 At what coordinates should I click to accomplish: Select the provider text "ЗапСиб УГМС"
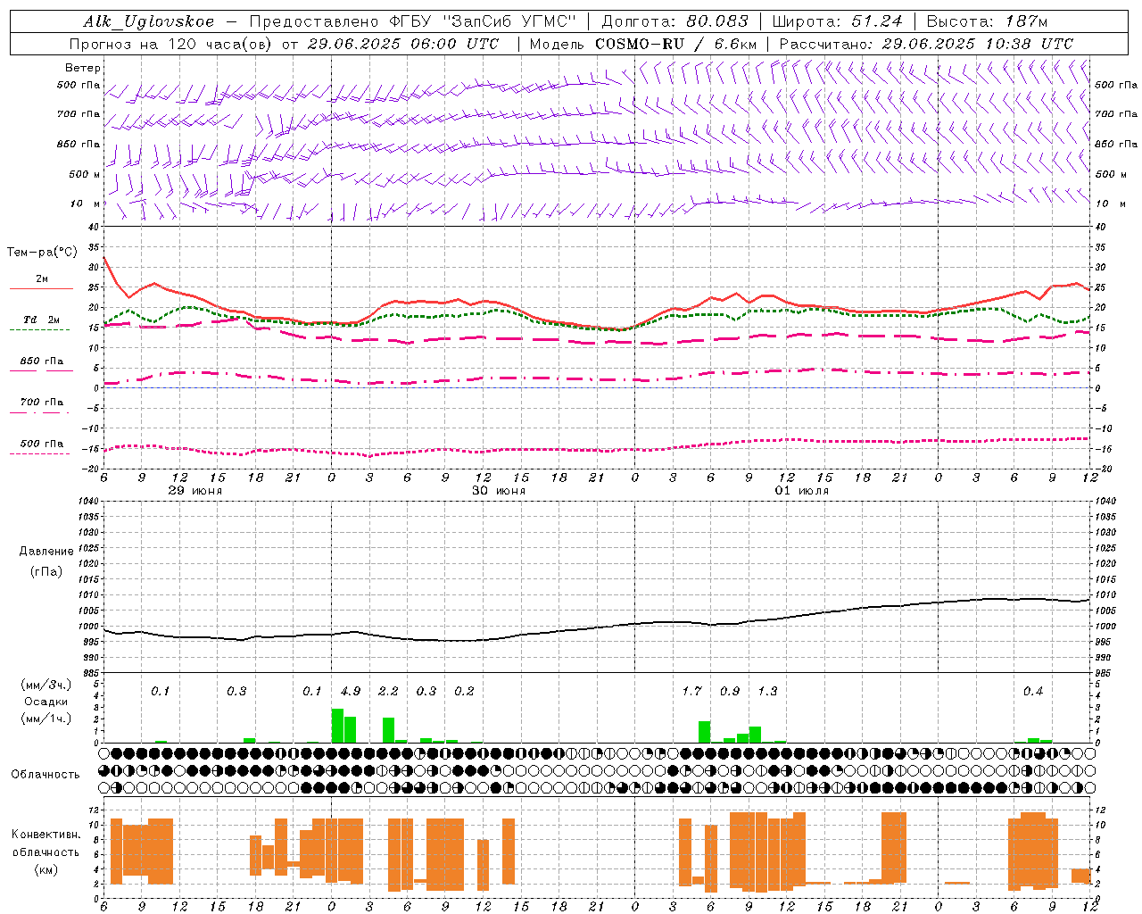510,21
